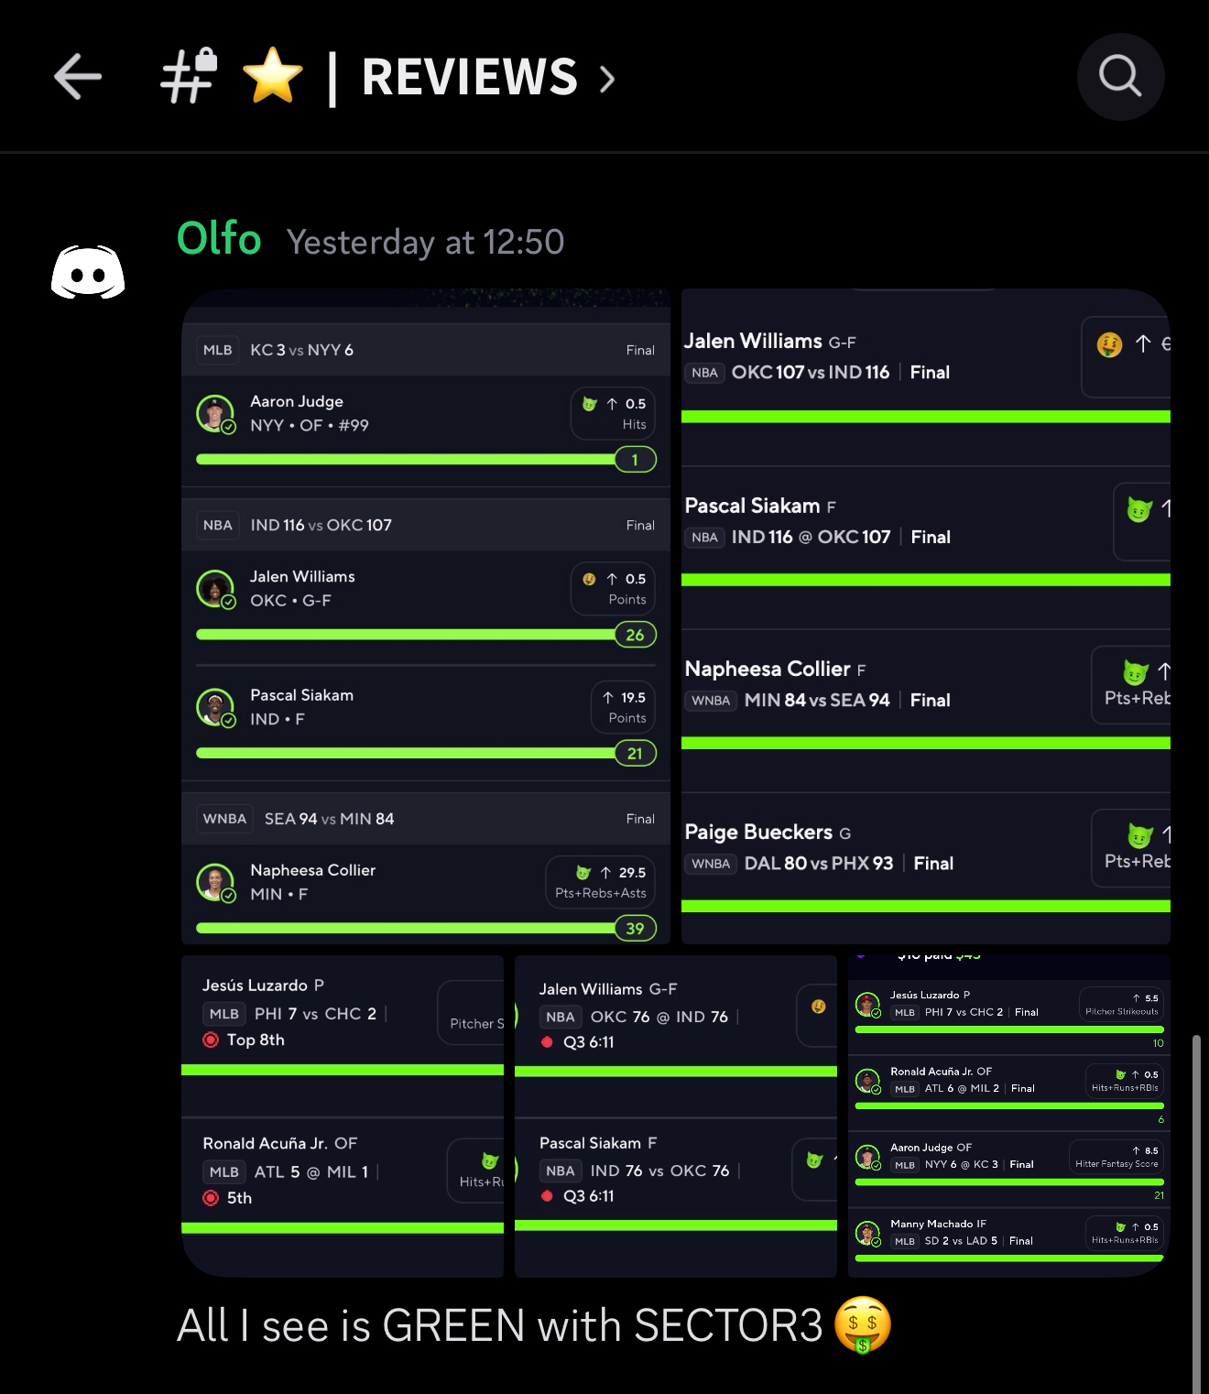Screen dimensions: 1209x1394
Task: Tap the gold star emoji in header
Action: coord(273,76)
